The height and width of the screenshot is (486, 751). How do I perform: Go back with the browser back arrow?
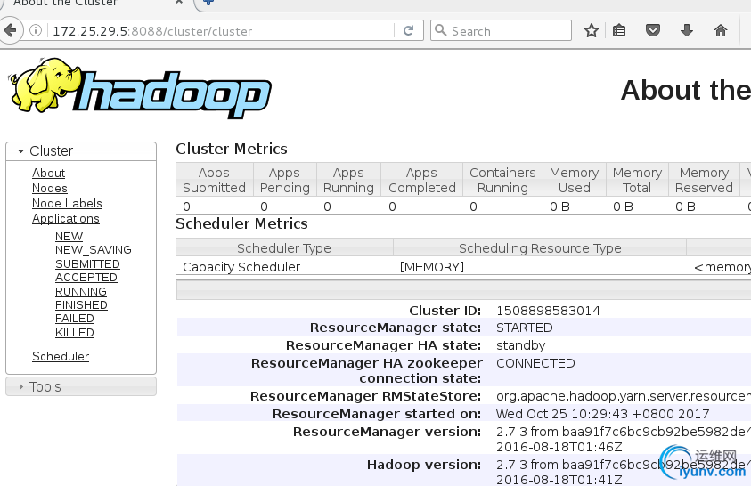[10, 30]
